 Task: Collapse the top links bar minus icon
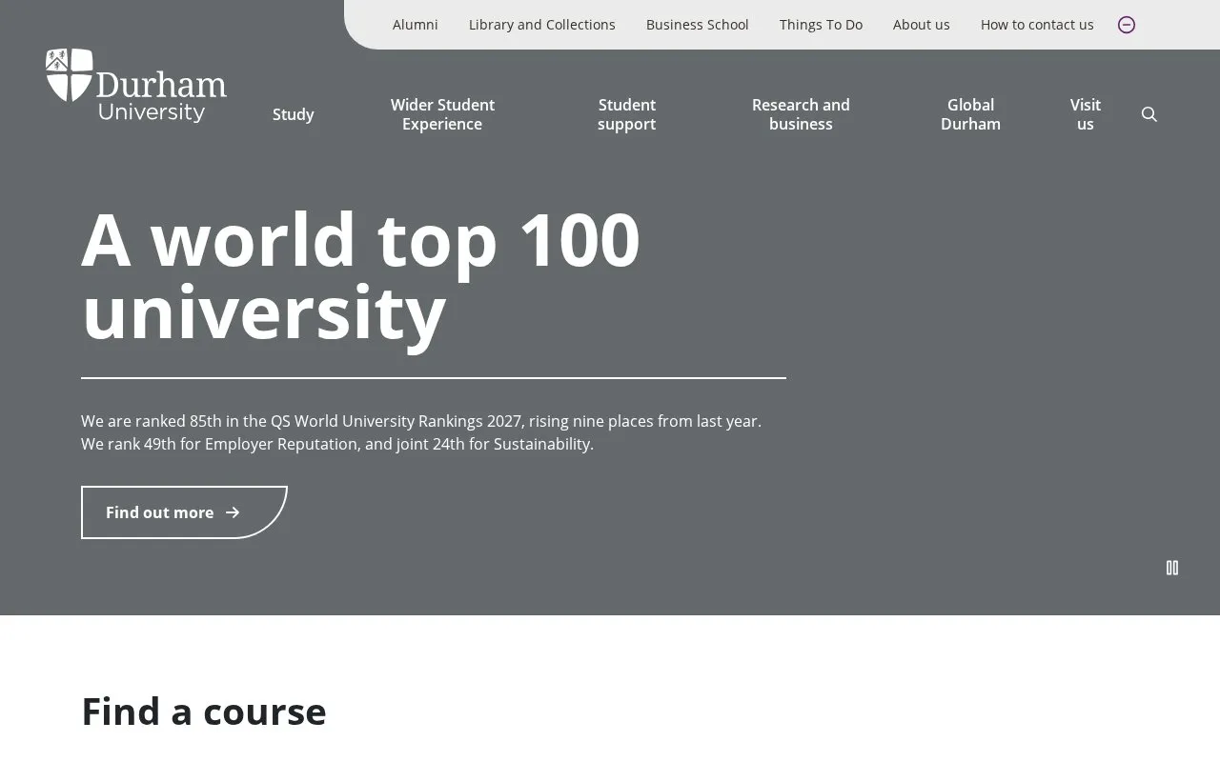(1127, 25)
